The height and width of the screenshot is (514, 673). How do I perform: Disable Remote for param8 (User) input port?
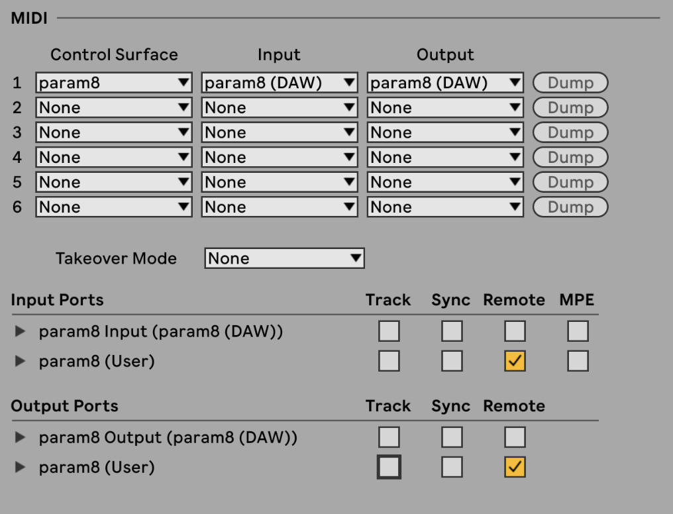515,361
